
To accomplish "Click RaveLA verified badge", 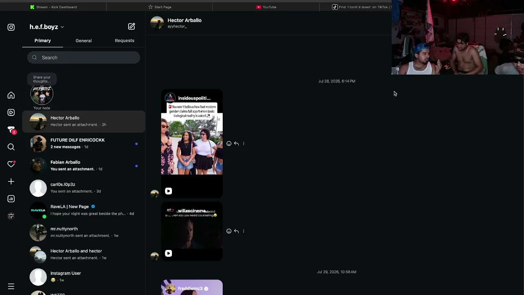I will point(93,206).
